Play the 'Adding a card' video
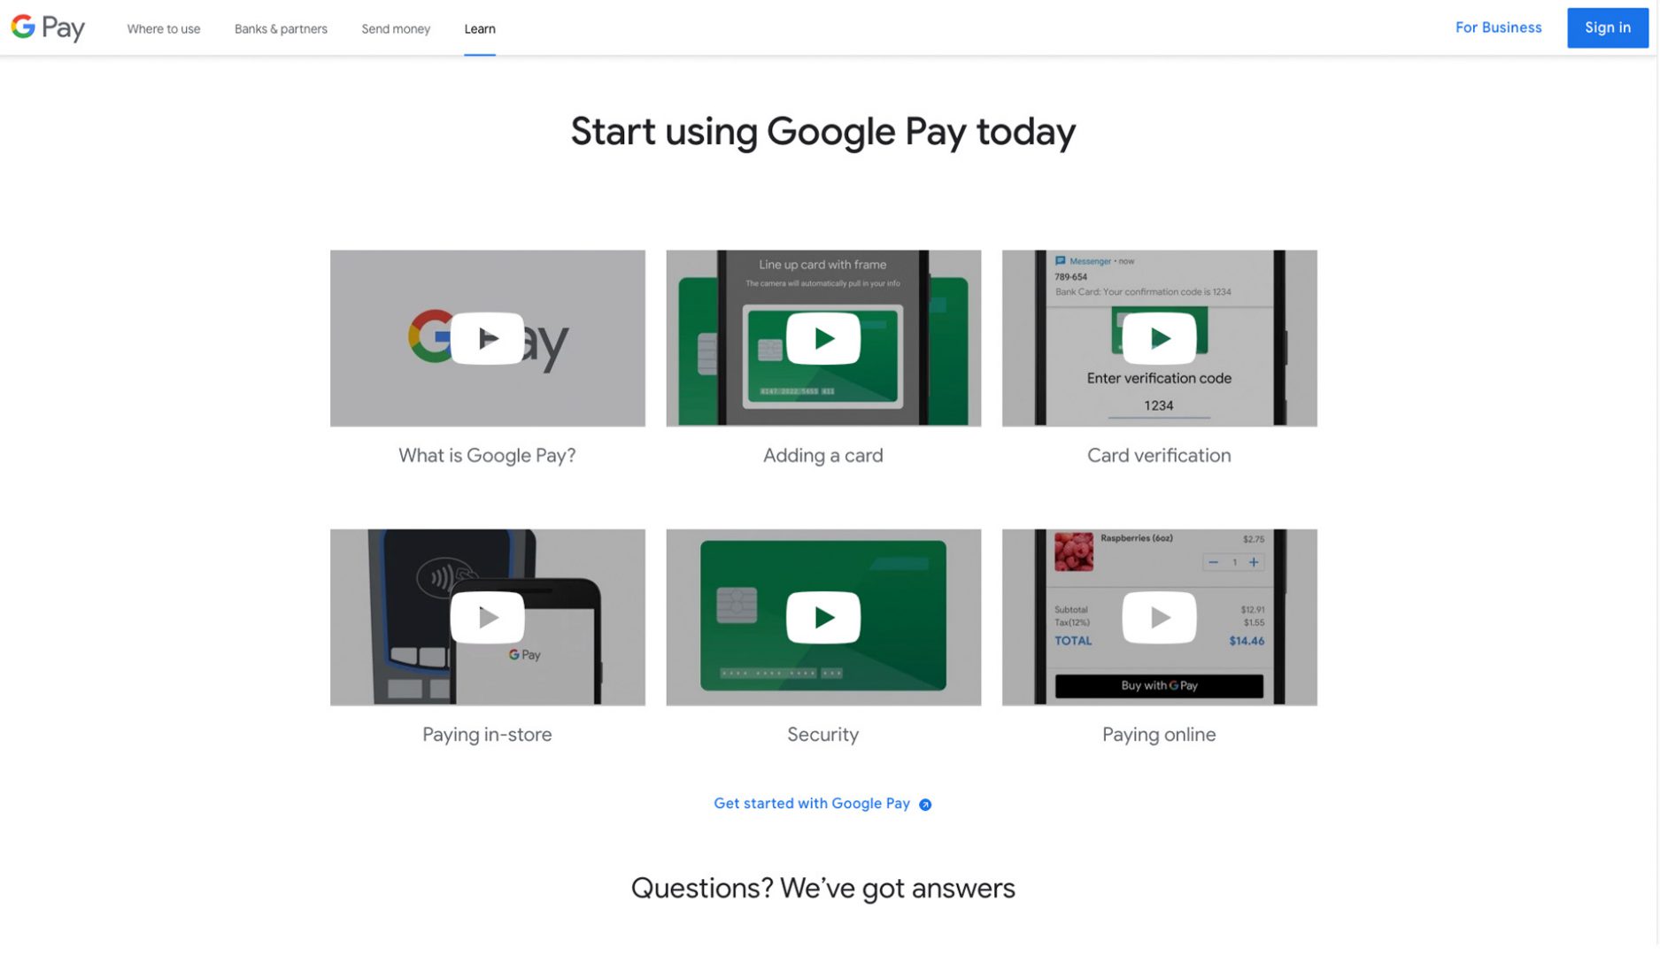The width and height of the screenshot is (1660, 956). [823, 338]
